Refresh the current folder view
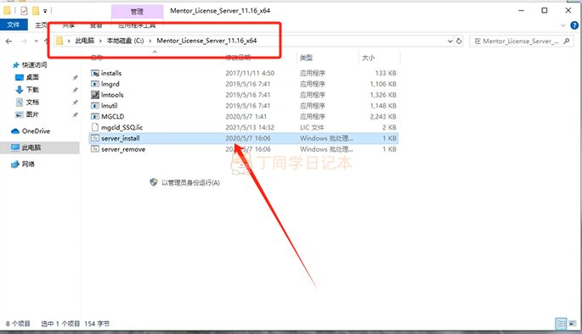Image resolution: width=582 pixels, height=334 pixels. click(459, 41)
